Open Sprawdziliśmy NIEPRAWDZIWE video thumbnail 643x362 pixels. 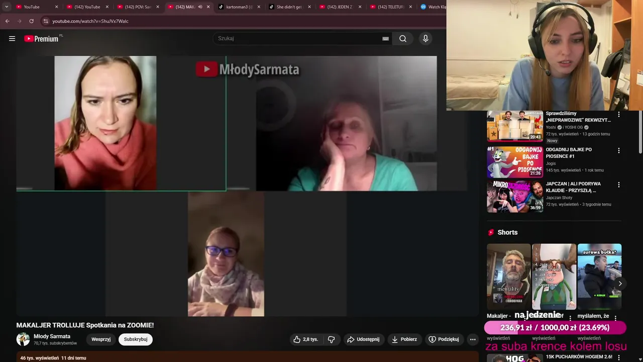(x=514, y=126)
